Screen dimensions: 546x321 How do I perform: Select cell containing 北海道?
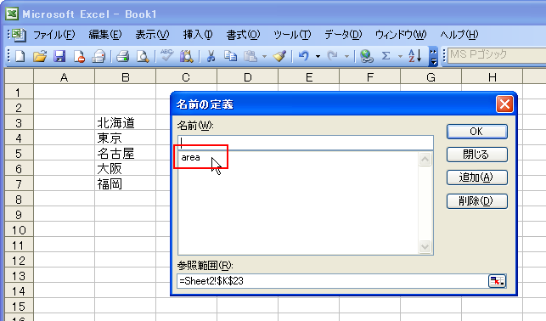pos(126,123)
